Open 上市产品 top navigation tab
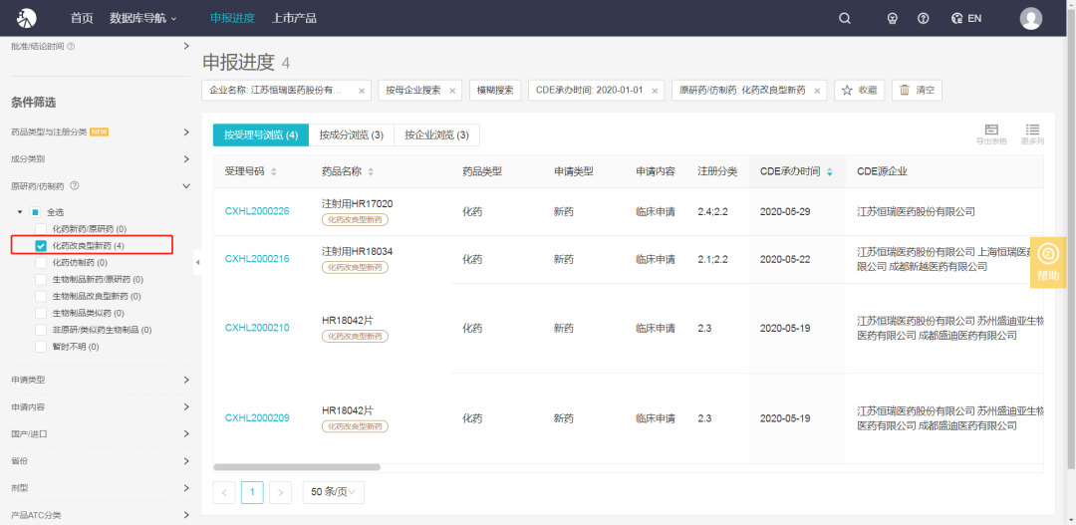The image size is (1076, 525). tap(294, 19)
